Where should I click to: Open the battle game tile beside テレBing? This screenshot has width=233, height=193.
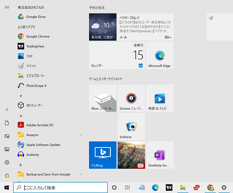(x=131, y=155)
